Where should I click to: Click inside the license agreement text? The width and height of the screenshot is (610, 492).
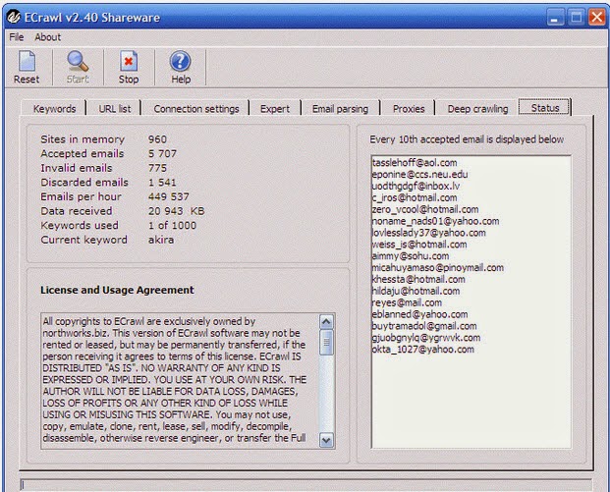180,380
